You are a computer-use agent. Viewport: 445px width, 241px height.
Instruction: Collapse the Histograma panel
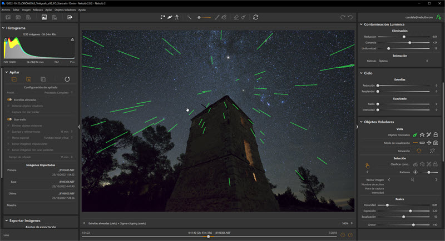point(3,28)
